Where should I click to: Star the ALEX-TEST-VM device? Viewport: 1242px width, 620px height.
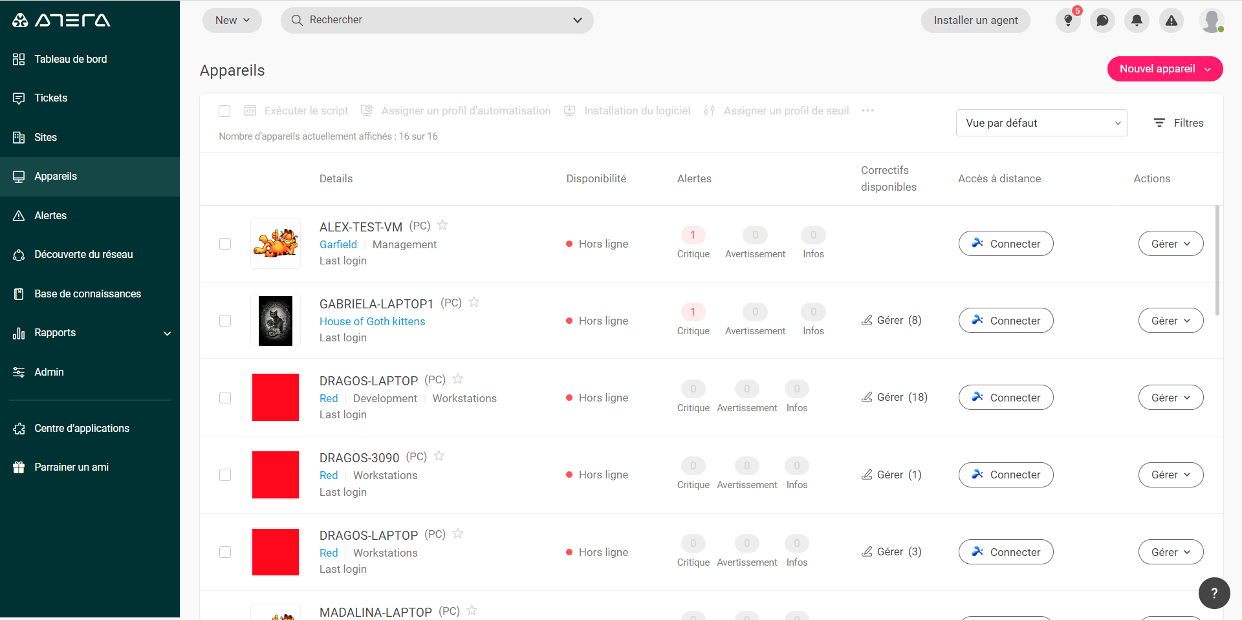(x=442, y=225)
